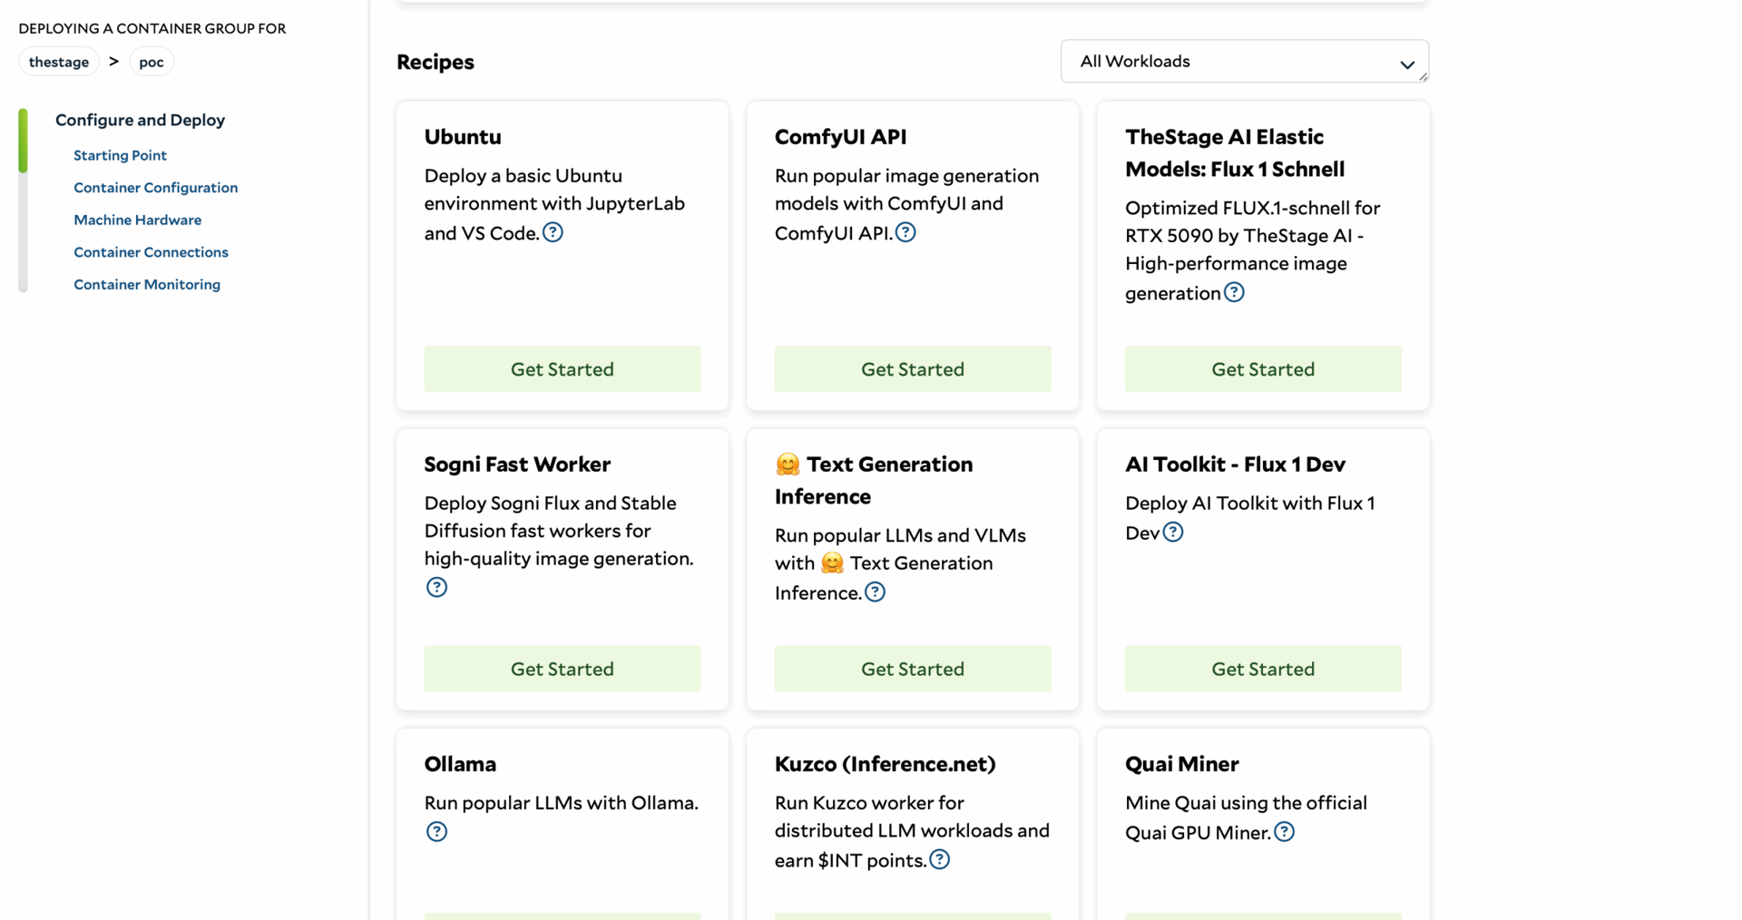Click the thestage organization breadcrumb

59,62
